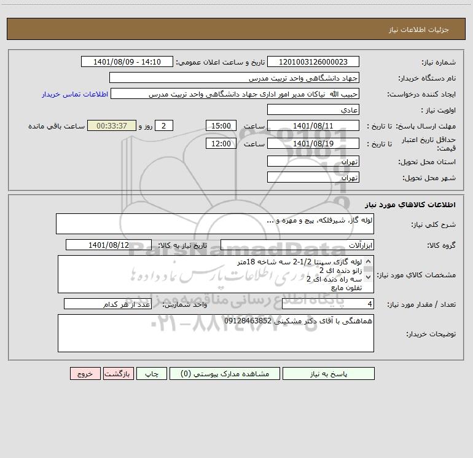This screenshot has height=458, width=473.
Task: Open مشاهده مدارک پیوستی (0) button
Action: [225, 374]
